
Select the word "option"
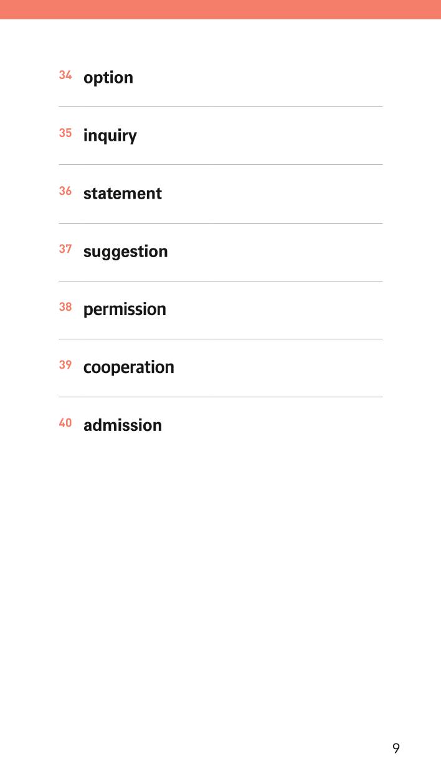pos(108,78)
